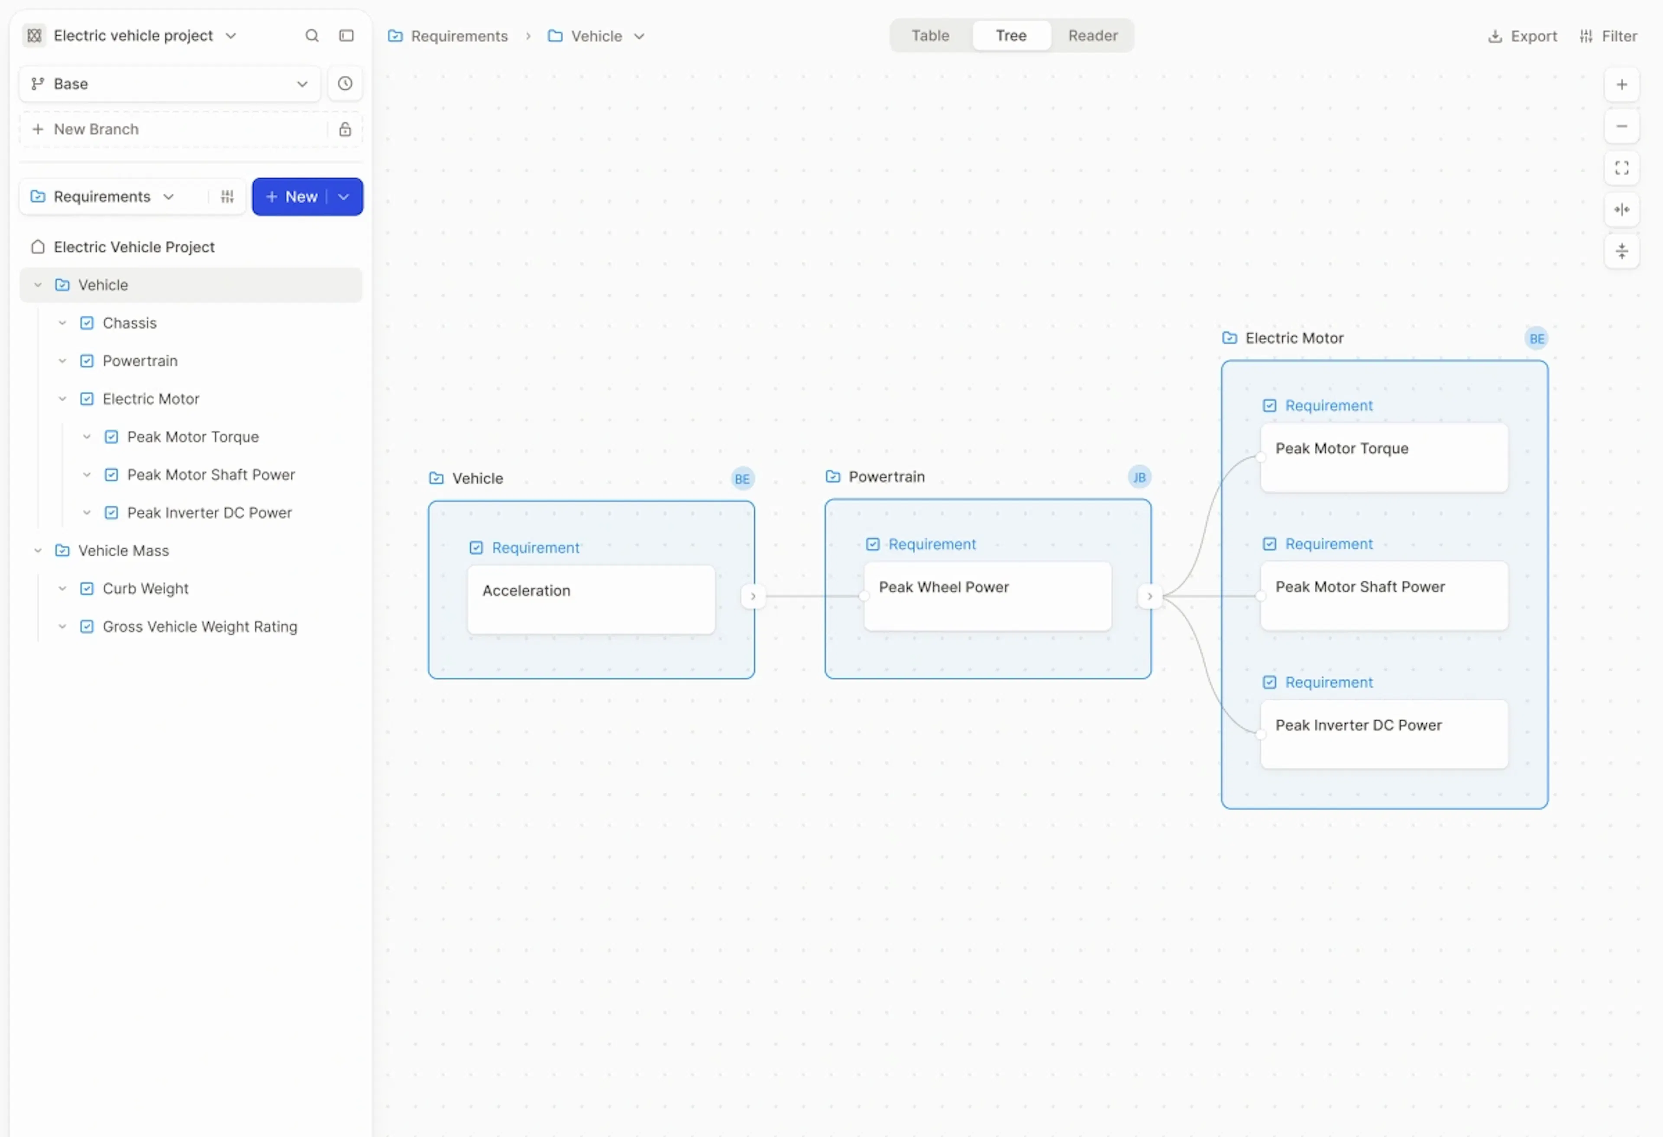Expand the Acceleration node arrow
The width and height of the screenshot is (1663, 1137).
coord(753,596)
